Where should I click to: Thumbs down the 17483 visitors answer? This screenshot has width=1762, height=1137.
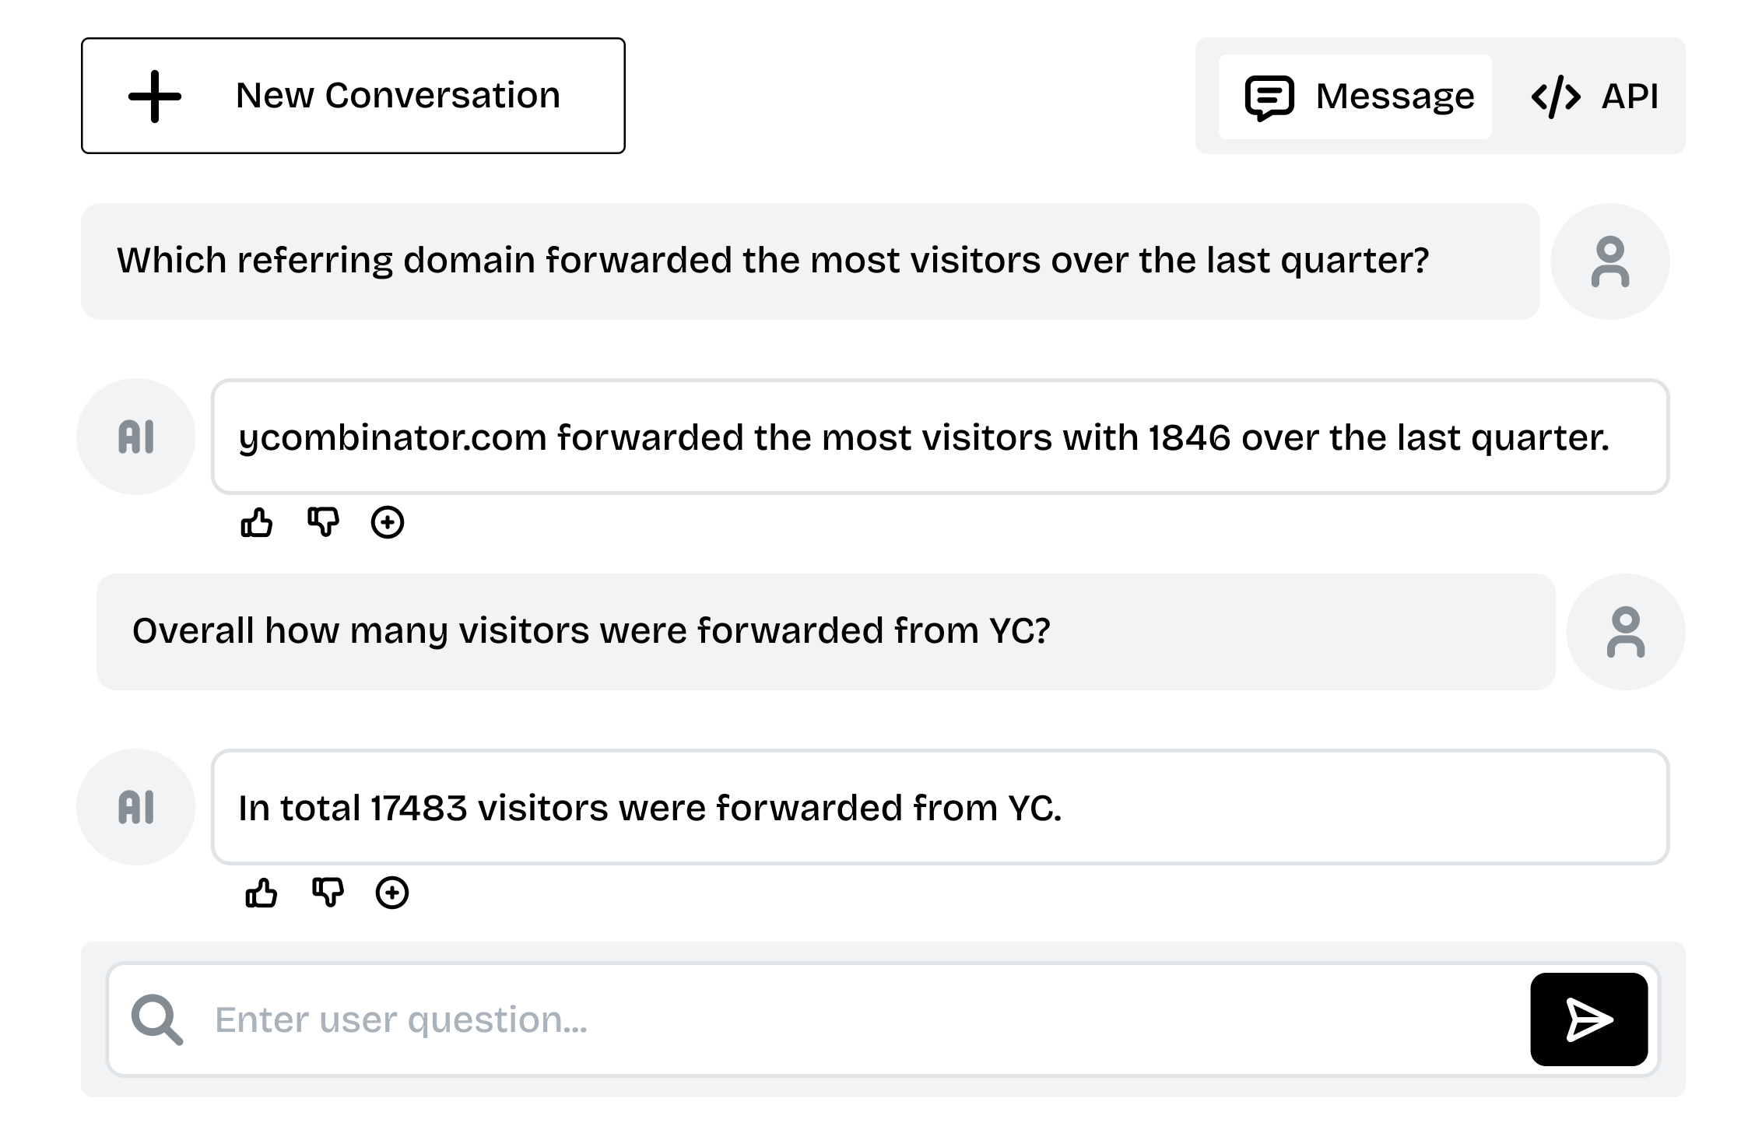click(x=328, y=893)
